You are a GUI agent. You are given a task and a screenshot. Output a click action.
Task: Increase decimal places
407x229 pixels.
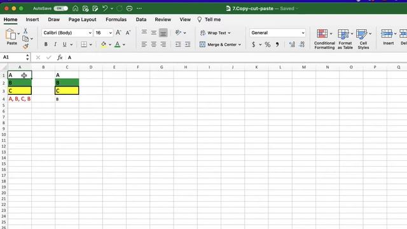(x=292, y=45)
